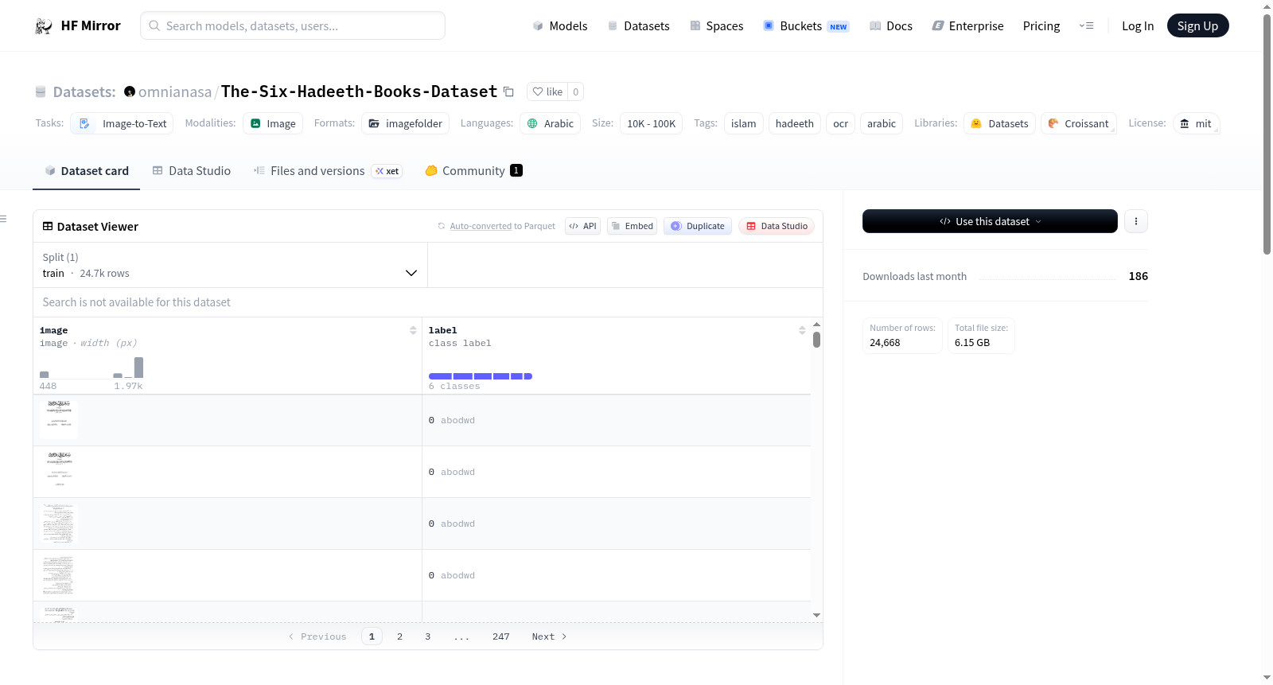Click the label class distribution bar
1273x685 pixels.
[x=481, y=376]
